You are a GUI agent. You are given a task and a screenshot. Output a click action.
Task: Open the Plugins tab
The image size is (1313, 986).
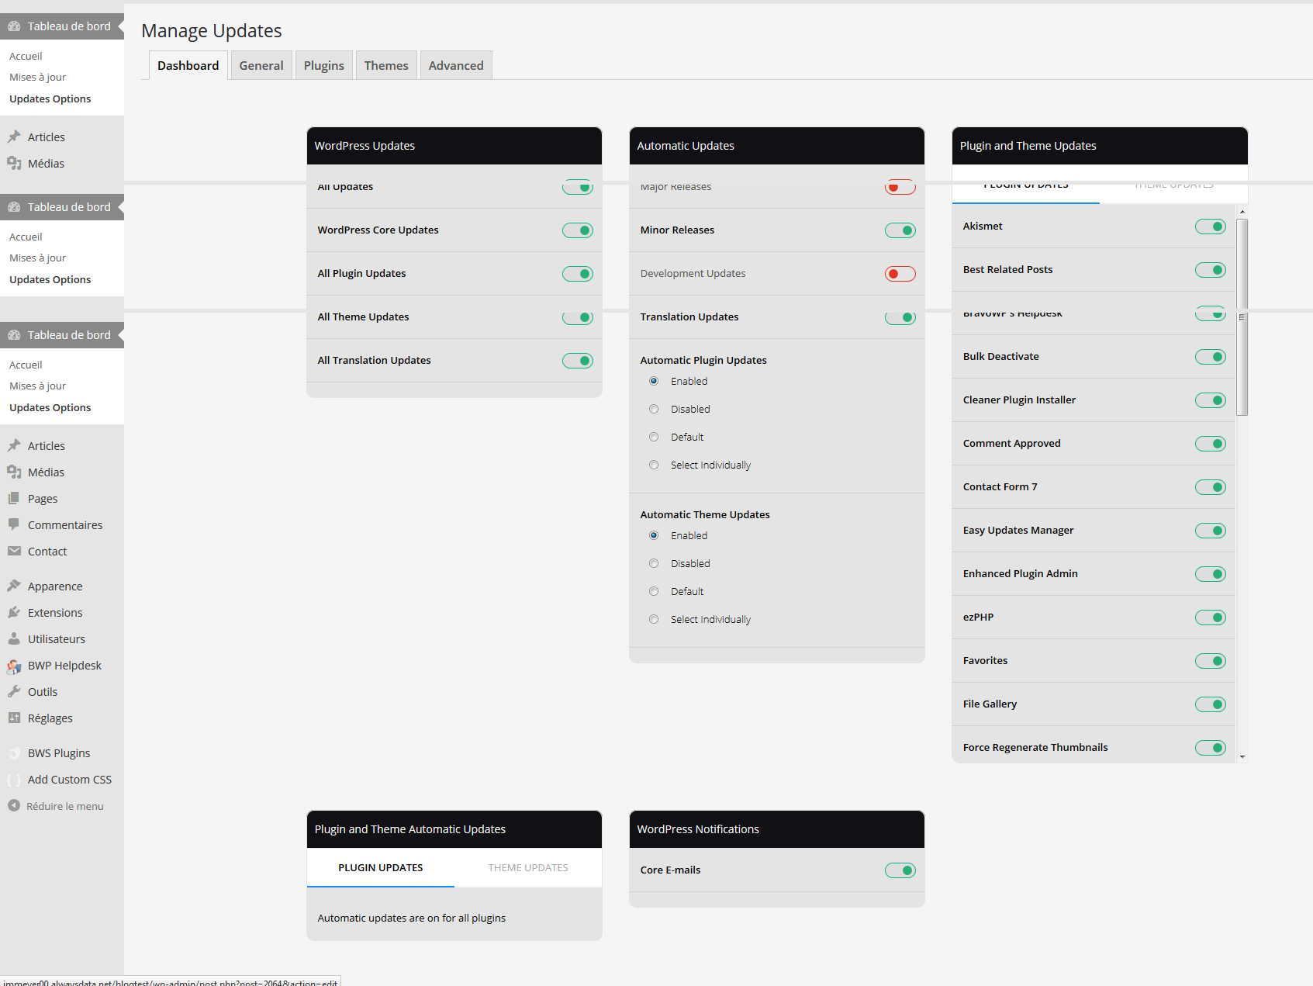(x=324, y=65)
